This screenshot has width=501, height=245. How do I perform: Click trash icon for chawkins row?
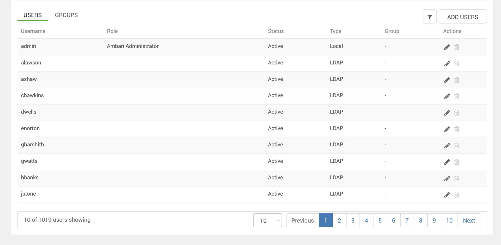point(457,96)
